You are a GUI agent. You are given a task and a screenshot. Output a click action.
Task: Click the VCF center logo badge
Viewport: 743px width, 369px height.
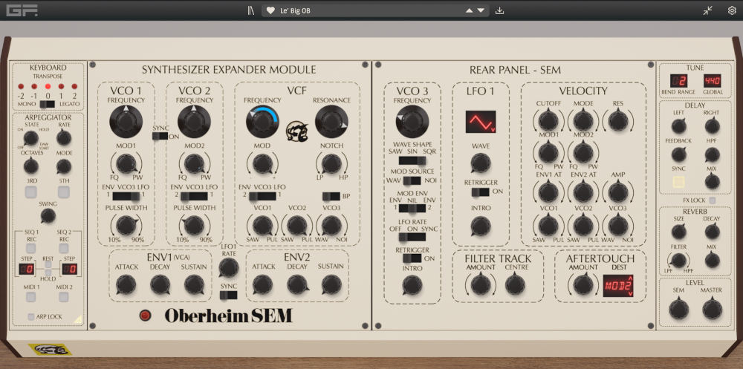click(296, 131)
